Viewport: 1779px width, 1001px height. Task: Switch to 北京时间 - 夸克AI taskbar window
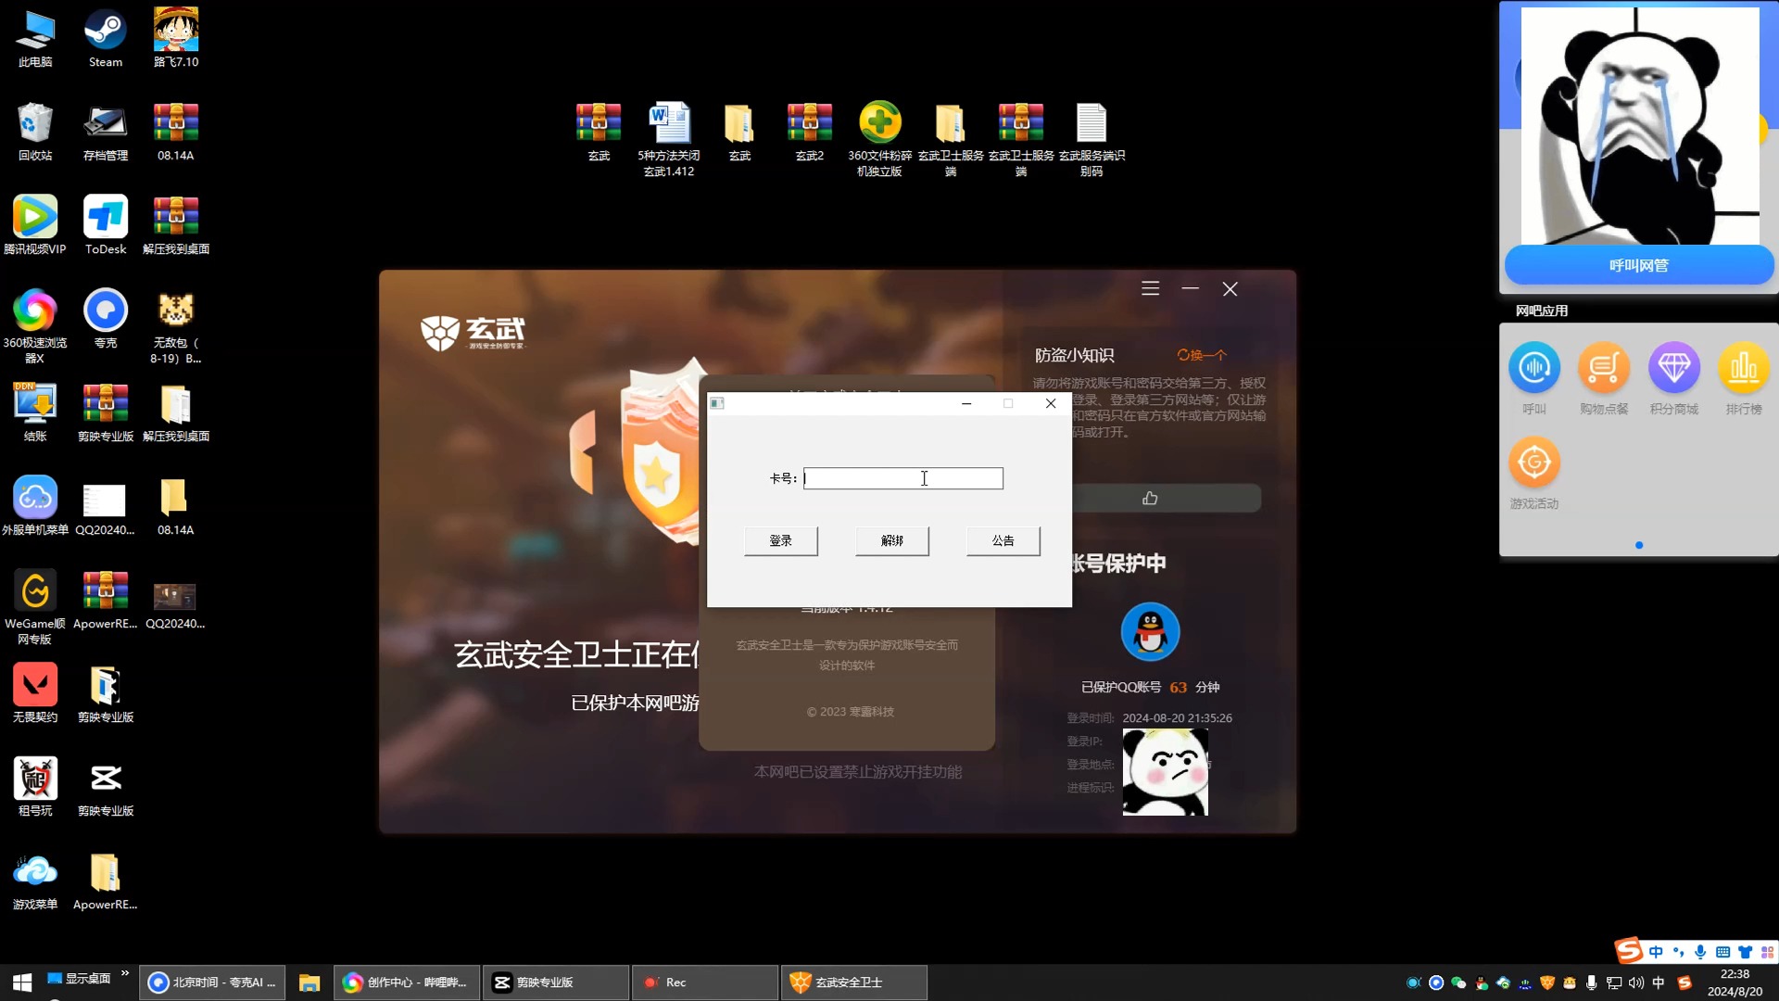tap(212, 982)
